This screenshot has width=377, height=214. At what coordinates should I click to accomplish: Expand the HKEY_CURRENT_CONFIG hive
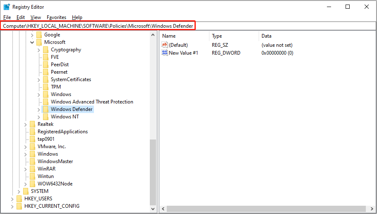12,206
